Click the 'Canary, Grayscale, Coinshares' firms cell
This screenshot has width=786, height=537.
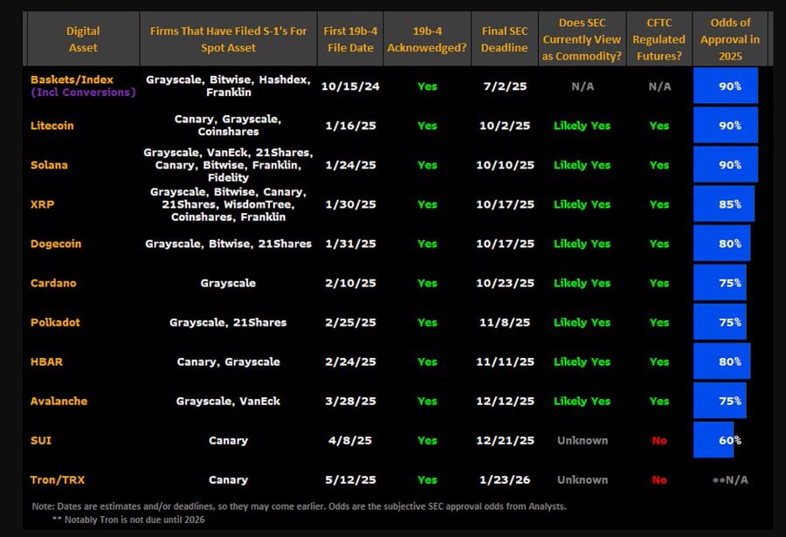point(228,126)
